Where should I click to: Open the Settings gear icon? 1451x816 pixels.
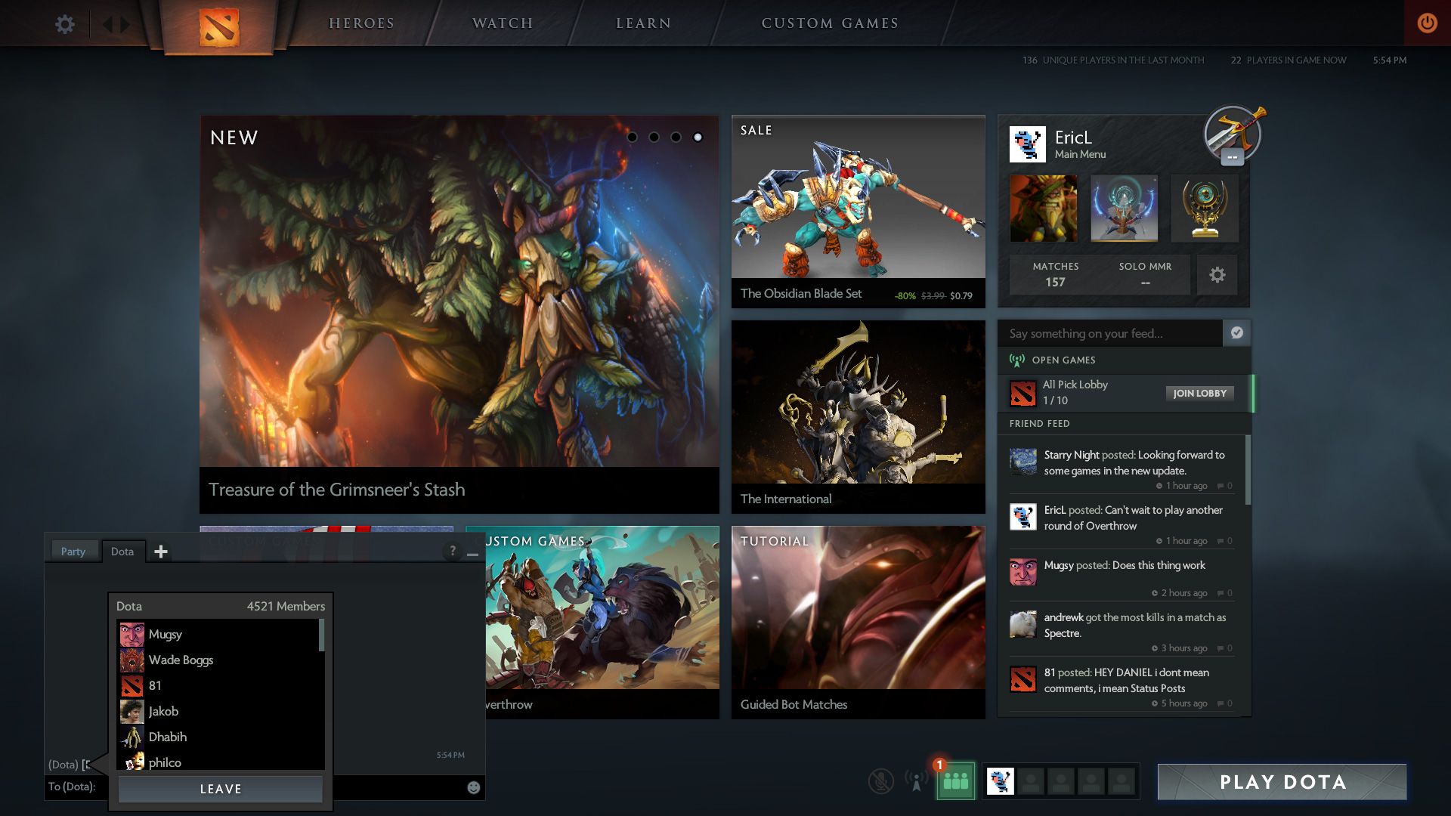point(65,23)
